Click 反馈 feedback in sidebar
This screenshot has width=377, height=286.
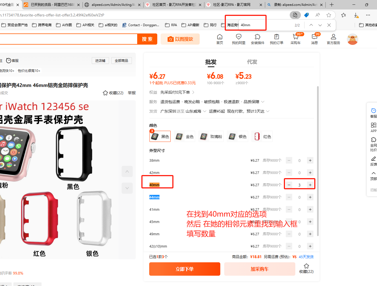tap(374, 161)
